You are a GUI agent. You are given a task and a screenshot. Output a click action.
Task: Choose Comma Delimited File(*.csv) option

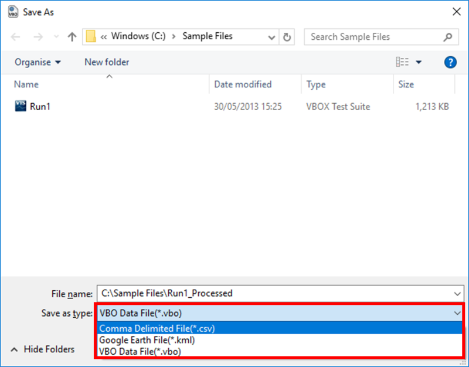[x=280, y=328]
